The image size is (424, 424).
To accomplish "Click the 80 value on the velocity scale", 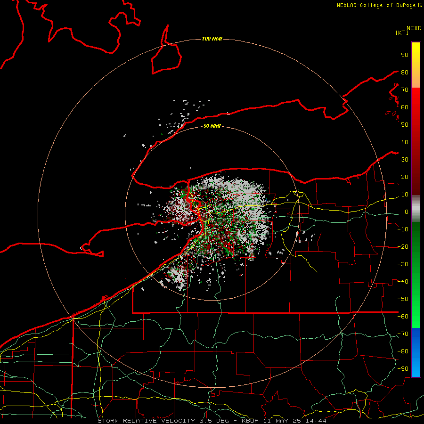I will click(x=405, y=72).
